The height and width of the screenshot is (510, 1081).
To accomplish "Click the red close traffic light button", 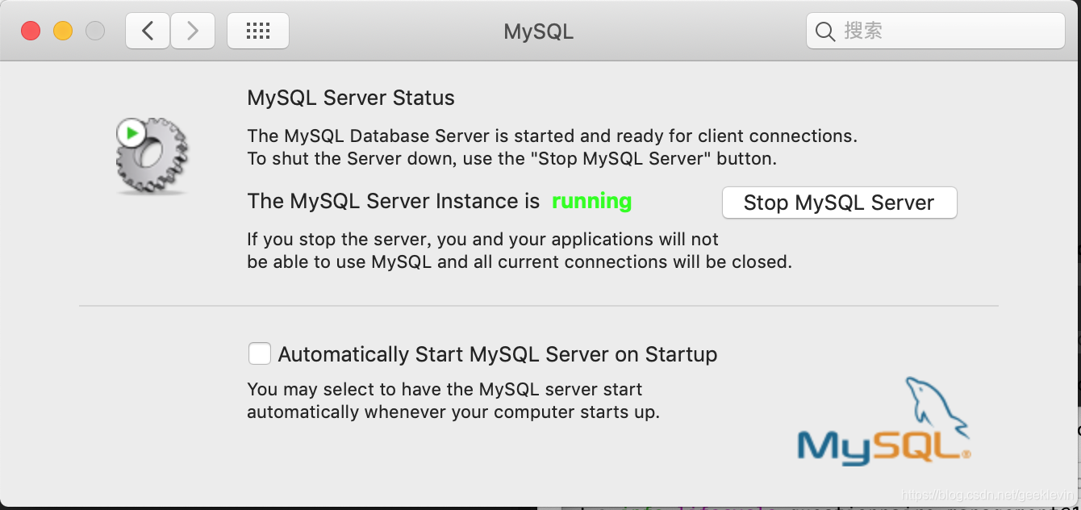I will click(31, 30).
